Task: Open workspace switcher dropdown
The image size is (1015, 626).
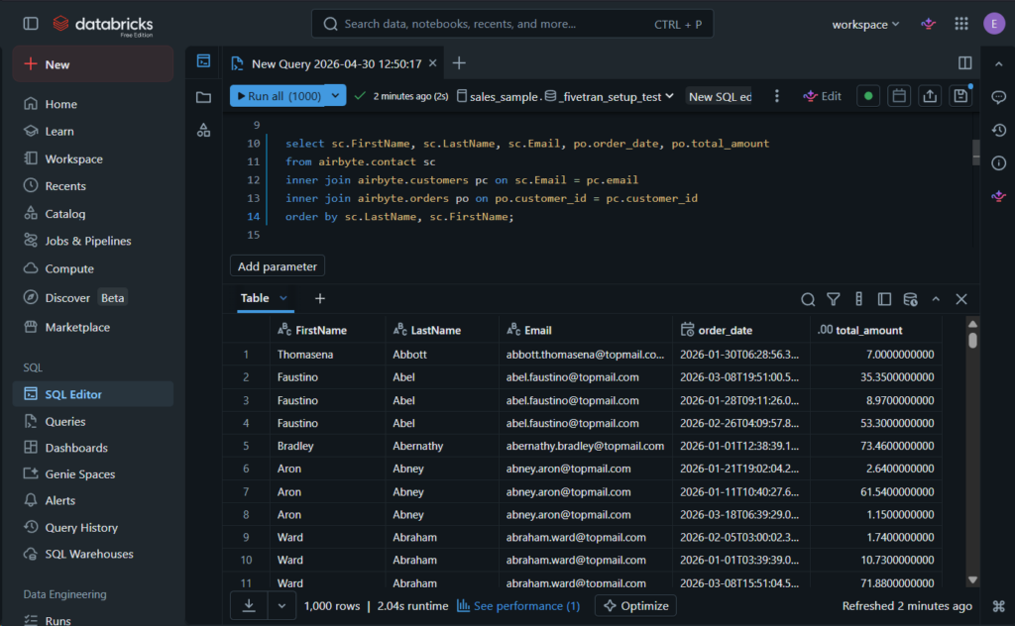Action: point(865,24)
